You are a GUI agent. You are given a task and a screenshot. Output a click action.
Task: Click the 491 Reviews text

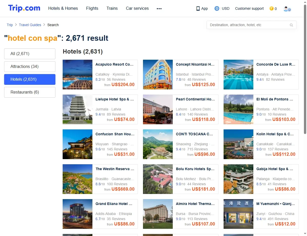coord(278,219)
